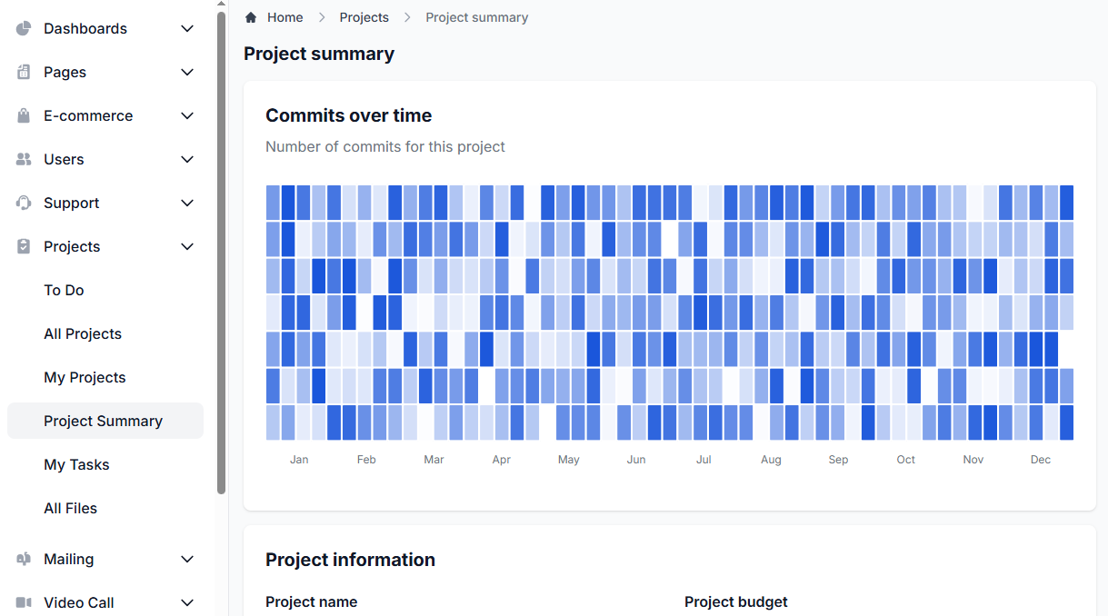This screenshot has width=1108, height=616.
Task: Click the Home icon in breadcrumb
Action: pos(251,17)
